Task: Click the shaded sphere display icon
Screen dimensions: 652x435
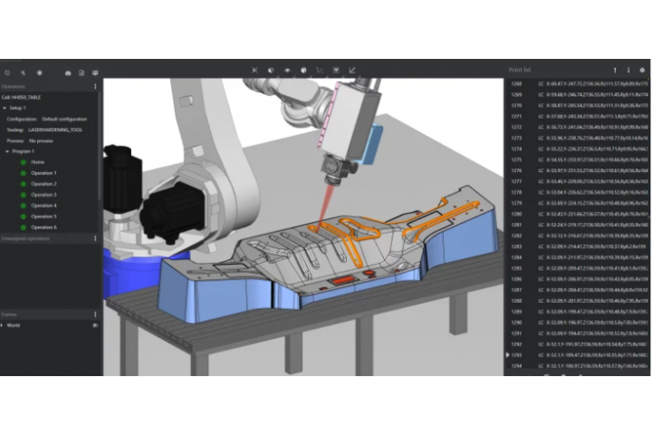Action: point(303,70)
